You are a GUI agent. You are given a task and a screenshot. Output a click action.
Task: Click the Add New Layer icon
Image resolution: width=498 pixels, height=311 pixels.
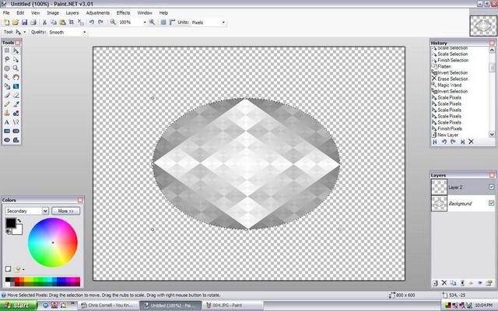tap(435, 283)
